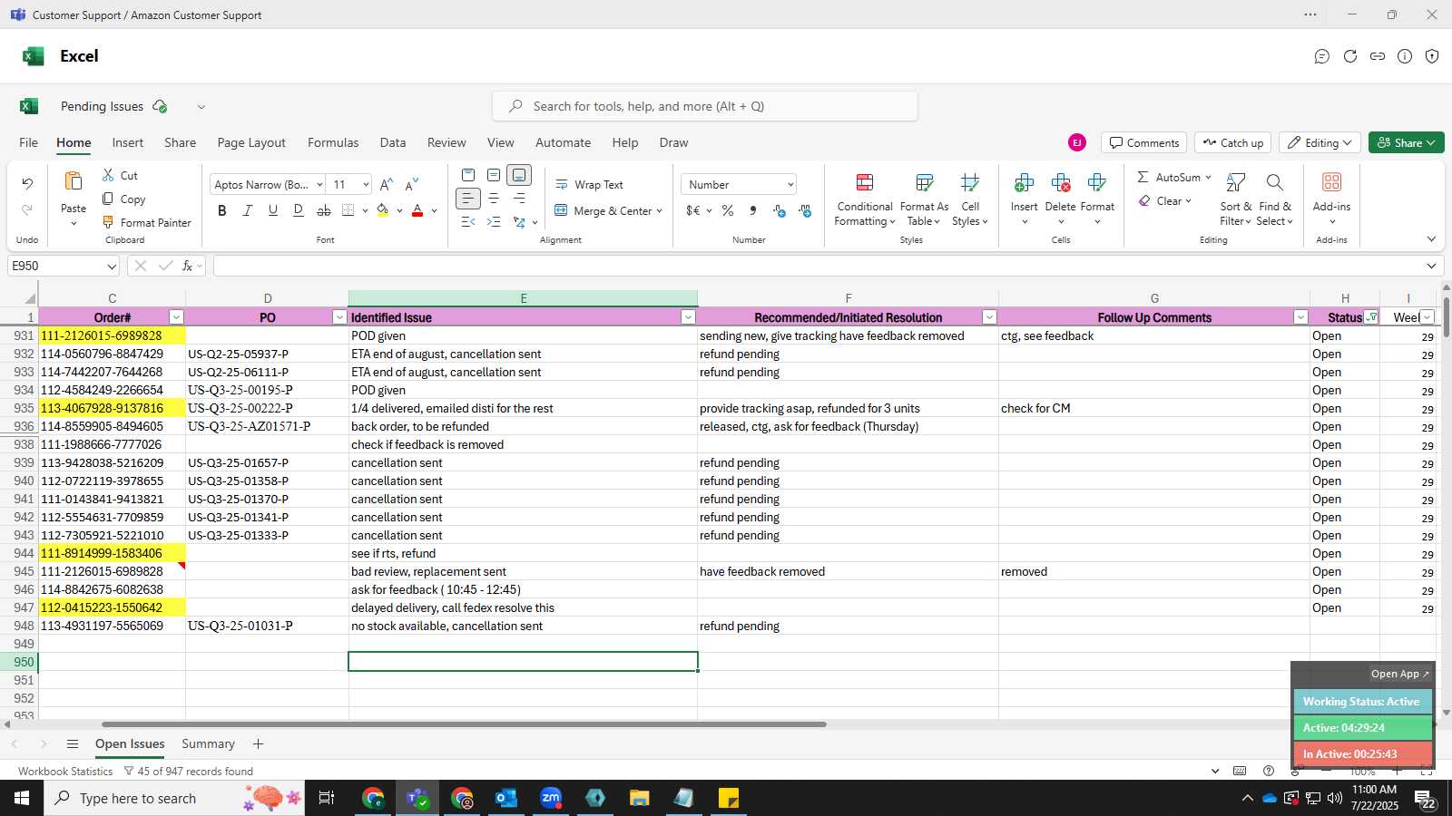1452x816 pixels.
Task: Click the Insert cells icon
Action: 1024,183
